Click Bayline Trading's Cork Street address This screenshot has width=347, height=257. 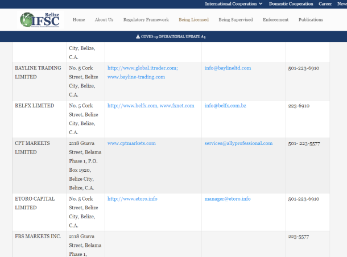coord(84,81)
